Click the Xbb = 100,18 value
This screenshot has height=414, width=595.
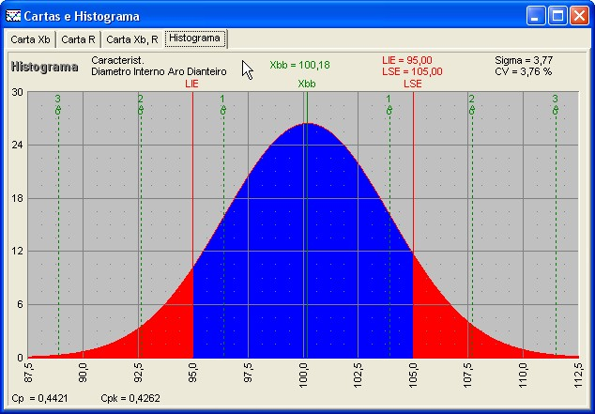[299, 66]
